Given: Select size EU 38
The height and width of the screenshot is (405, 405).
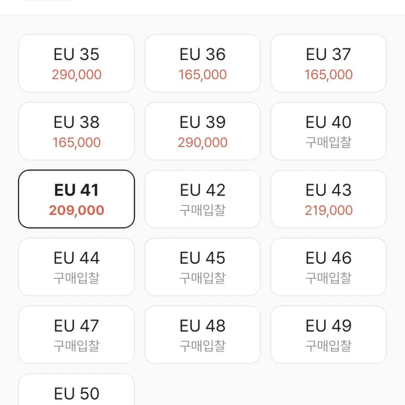Looking at the screenshot, I should (x=76, y=131).
